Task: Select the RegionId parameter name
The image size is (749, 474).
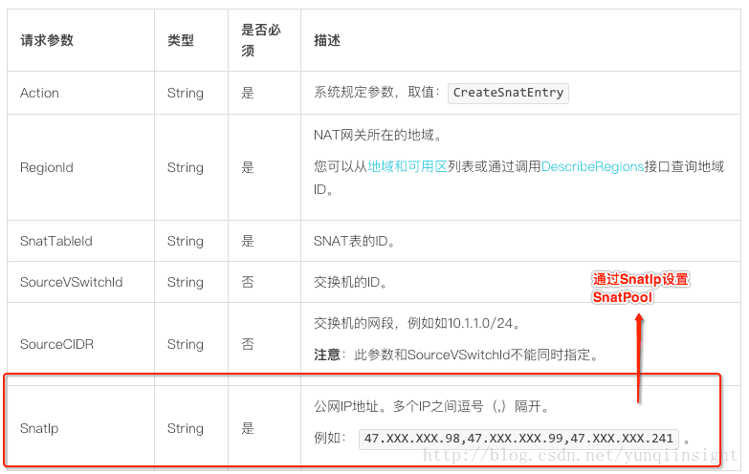Action: pyautogui.click(x=47, y=167)
